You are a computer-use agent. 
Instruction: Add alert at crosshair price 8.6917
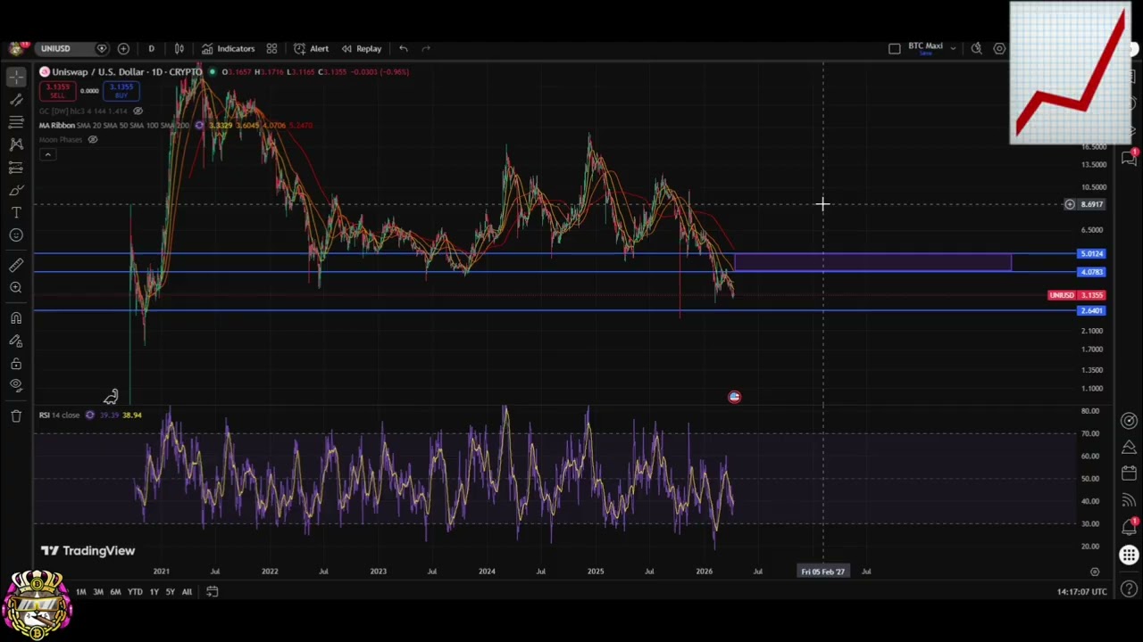[1070, 204]
